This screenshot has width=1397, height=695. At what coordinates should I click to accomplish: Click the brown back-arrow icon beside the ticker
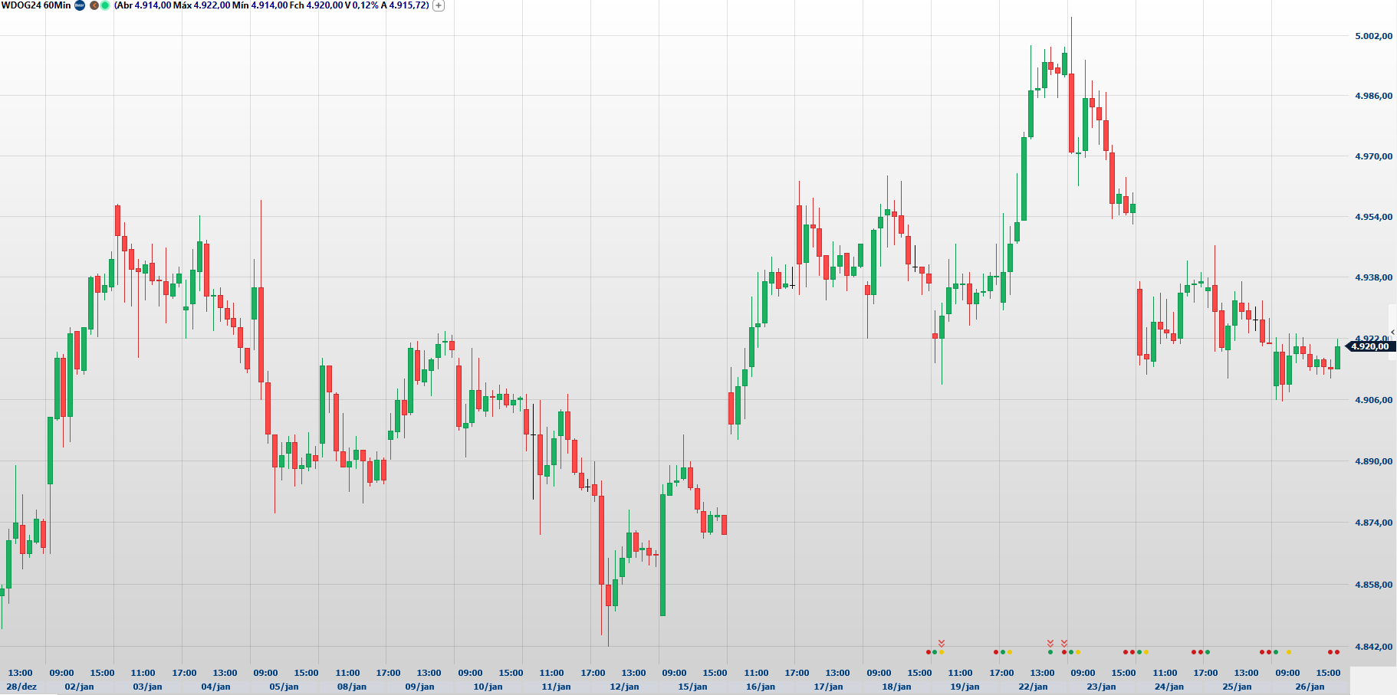pyautogui.click(x=94, y=5)
